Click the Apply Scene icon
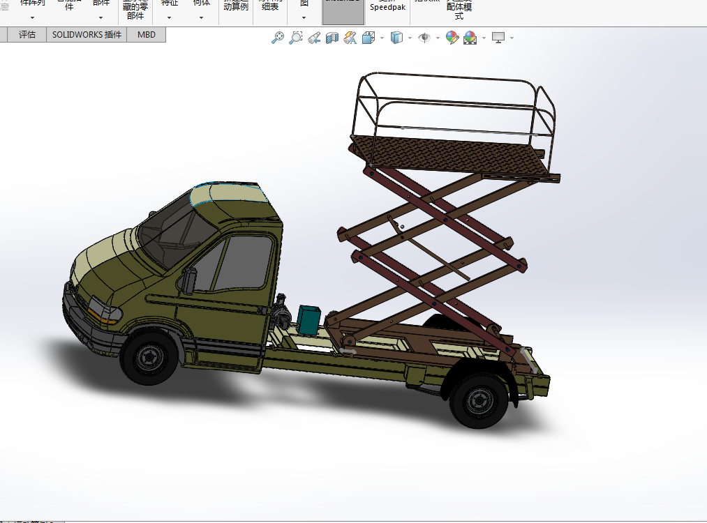 [470, 38]
